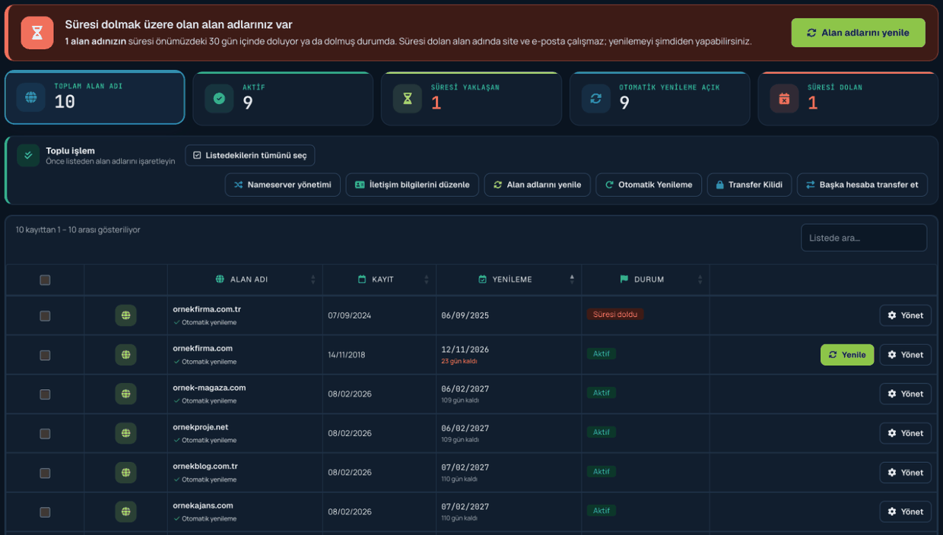Tick the select-all checkbox in table header
943x535 pixels.
[x=45, y=280]
